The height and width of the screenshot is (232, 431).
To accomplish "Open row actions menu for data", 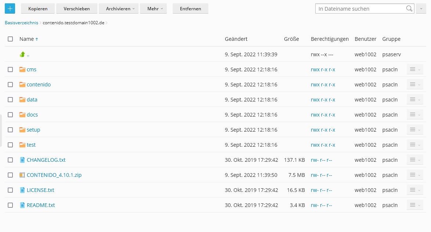I will click(x=415, y=100).
